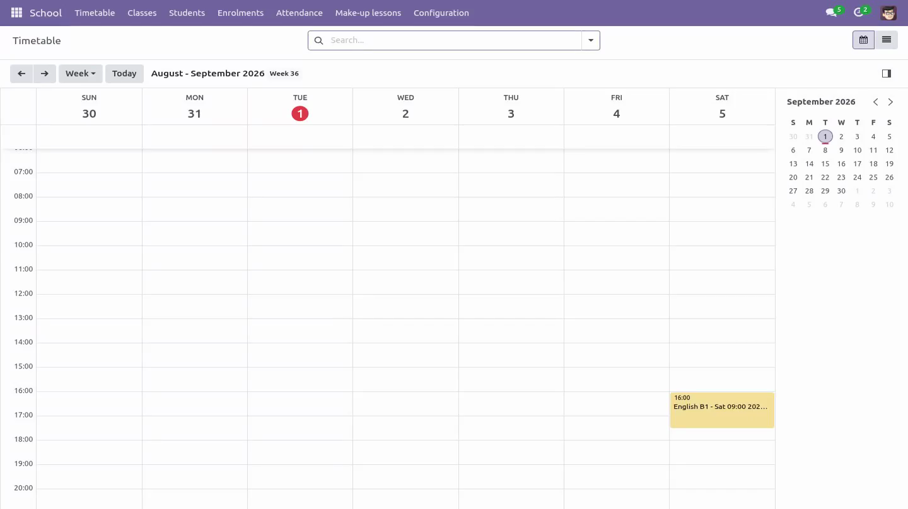Click the Wednesday 2 column header
Screen dimensions: 908x509
(x=405, y=106)
